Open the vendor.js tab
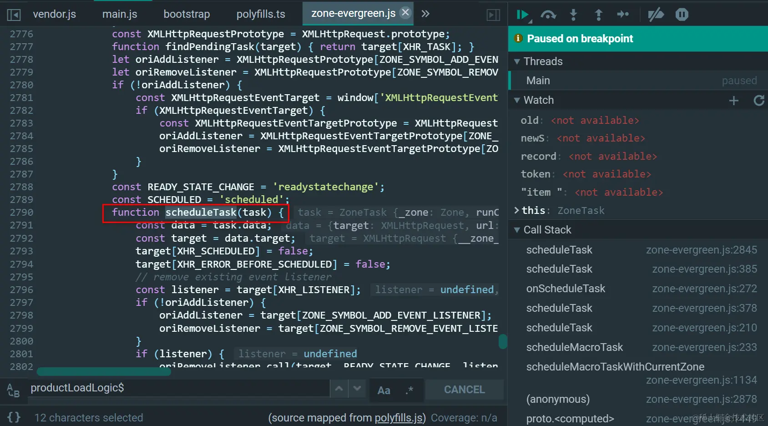The image size is (768, 426). pyautogui.click(x=55, y=14)
